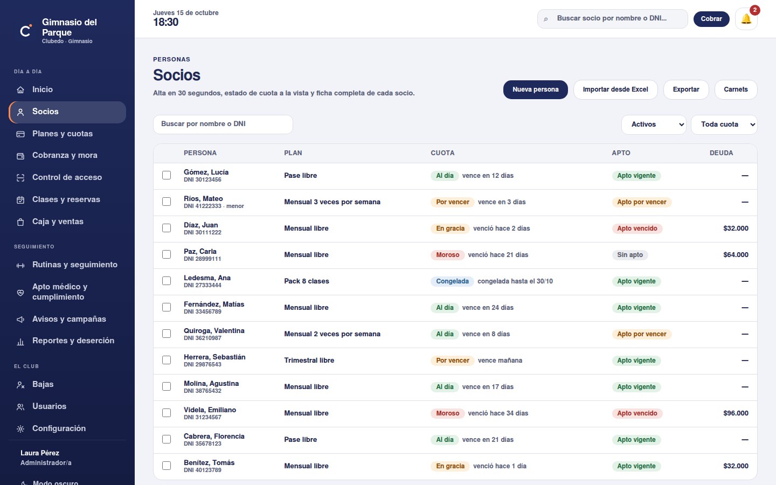This screenshot has height=485, width=776.
Task: Click the scan icon beside Control de acceso
Action: (x=20, y=178)
